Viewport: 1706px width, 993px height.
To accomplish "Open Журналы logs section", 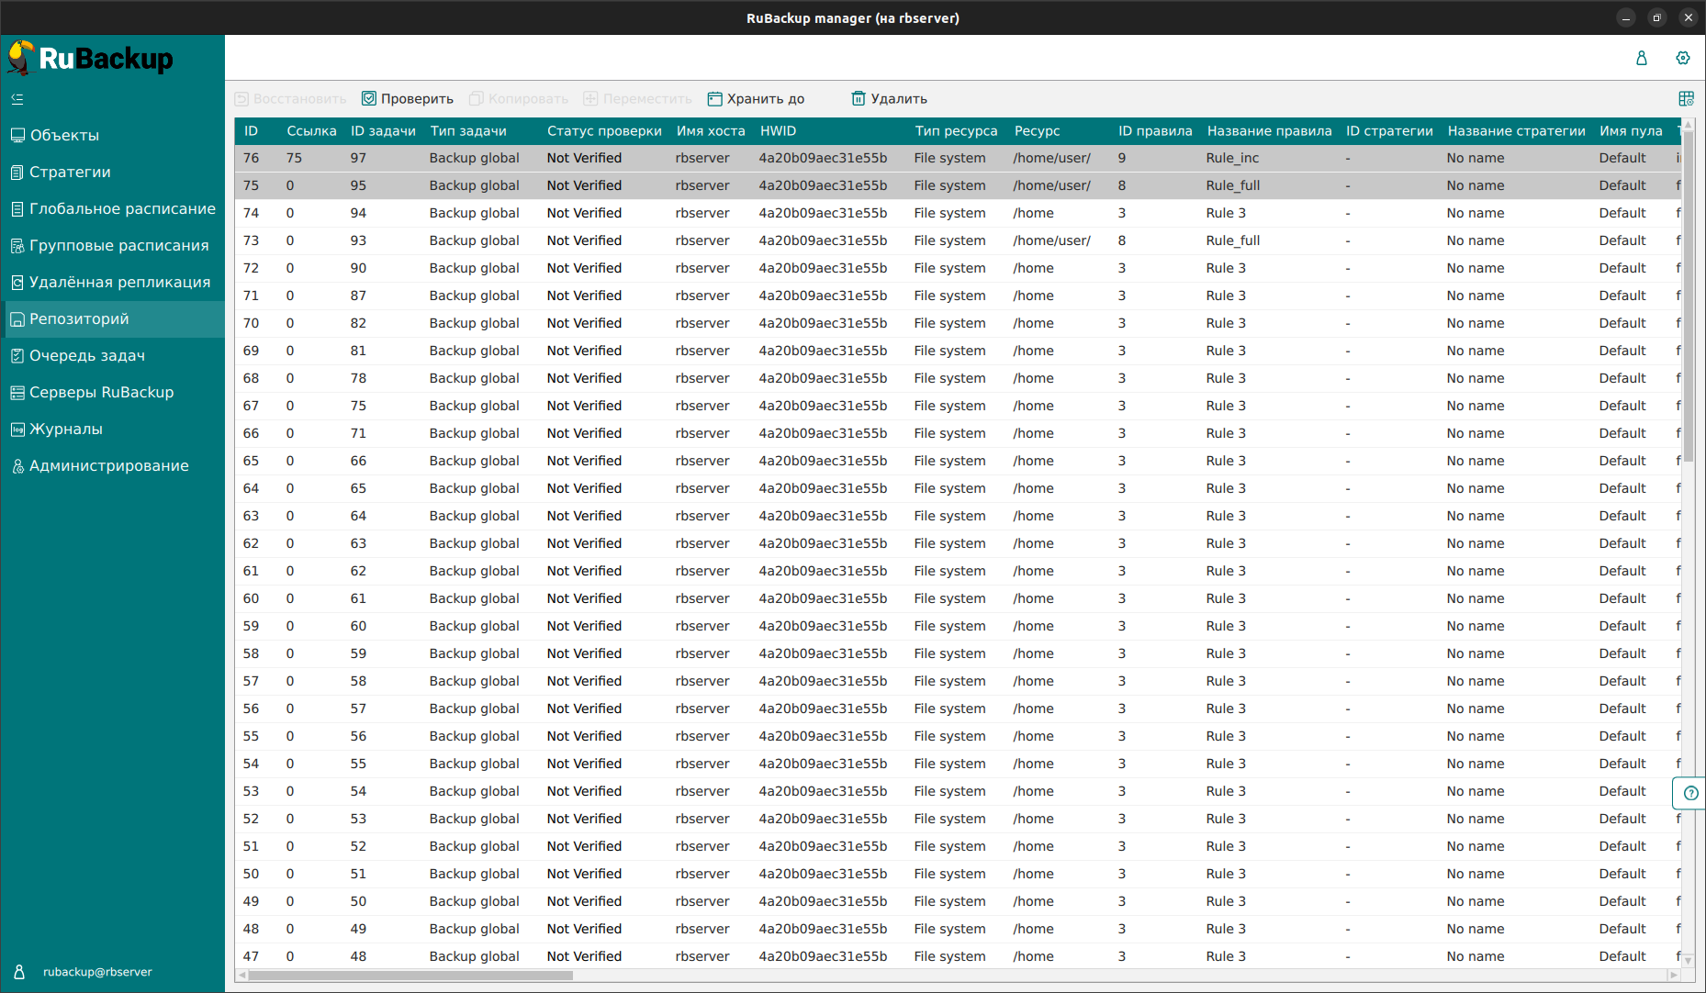I will [x=66, y=430].
